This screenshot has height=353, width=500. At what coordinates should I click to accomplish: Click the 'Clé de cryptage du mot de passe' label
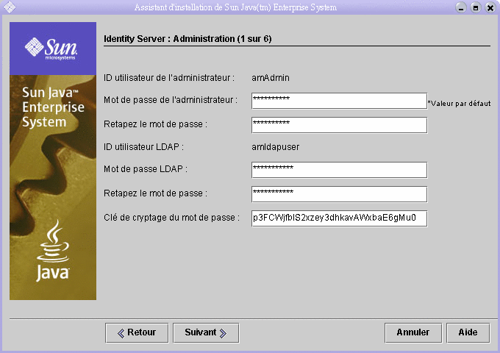pyautogui.click(x=171, y=218)
